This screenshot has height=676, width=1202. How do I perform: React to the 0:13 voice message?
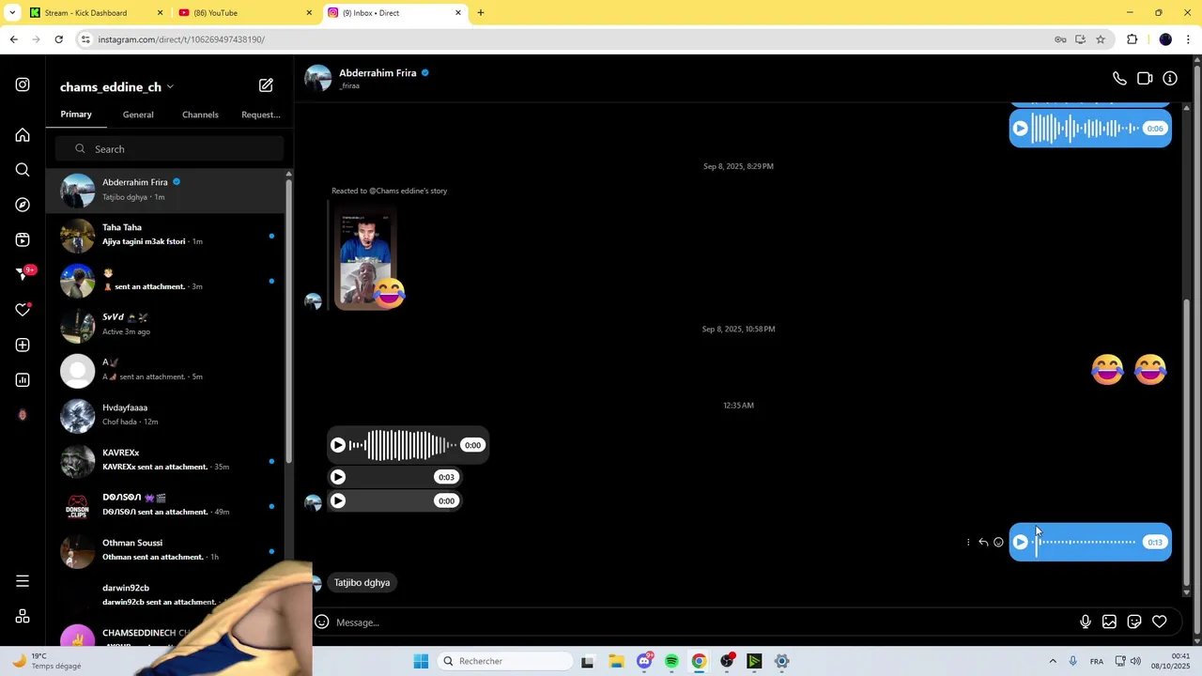coord(998,542)
